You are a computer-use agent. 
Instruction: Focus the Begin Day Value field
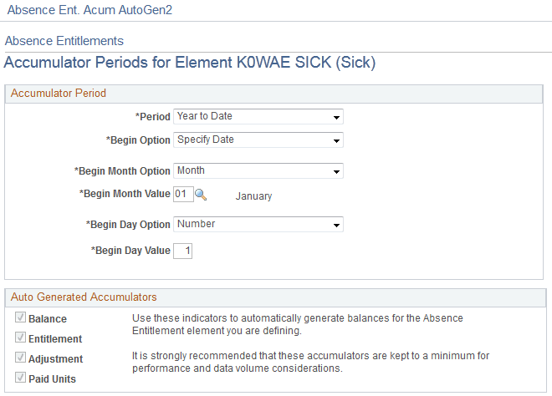coord(182,250)
